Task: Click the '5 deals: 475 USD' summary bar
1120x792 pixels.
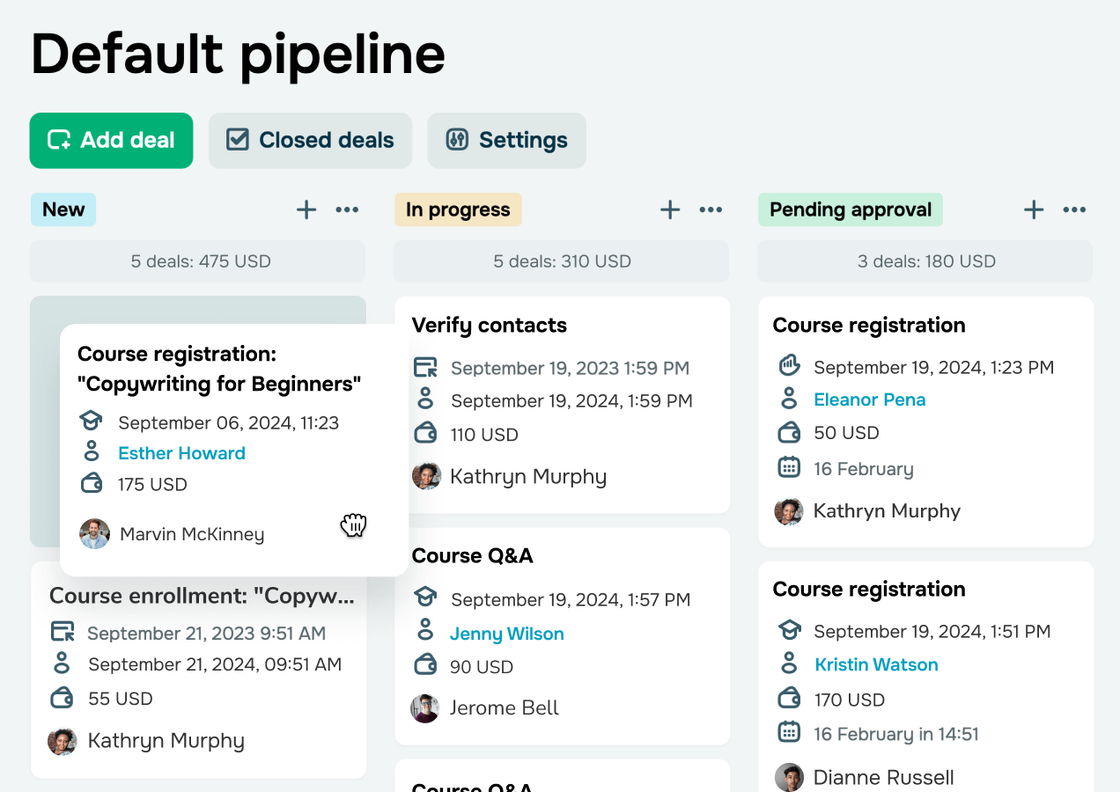Action: click(x=197, y=260)
